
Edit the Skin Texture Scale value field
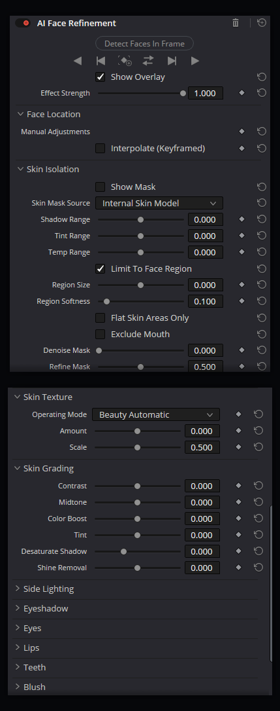[202, 447]
